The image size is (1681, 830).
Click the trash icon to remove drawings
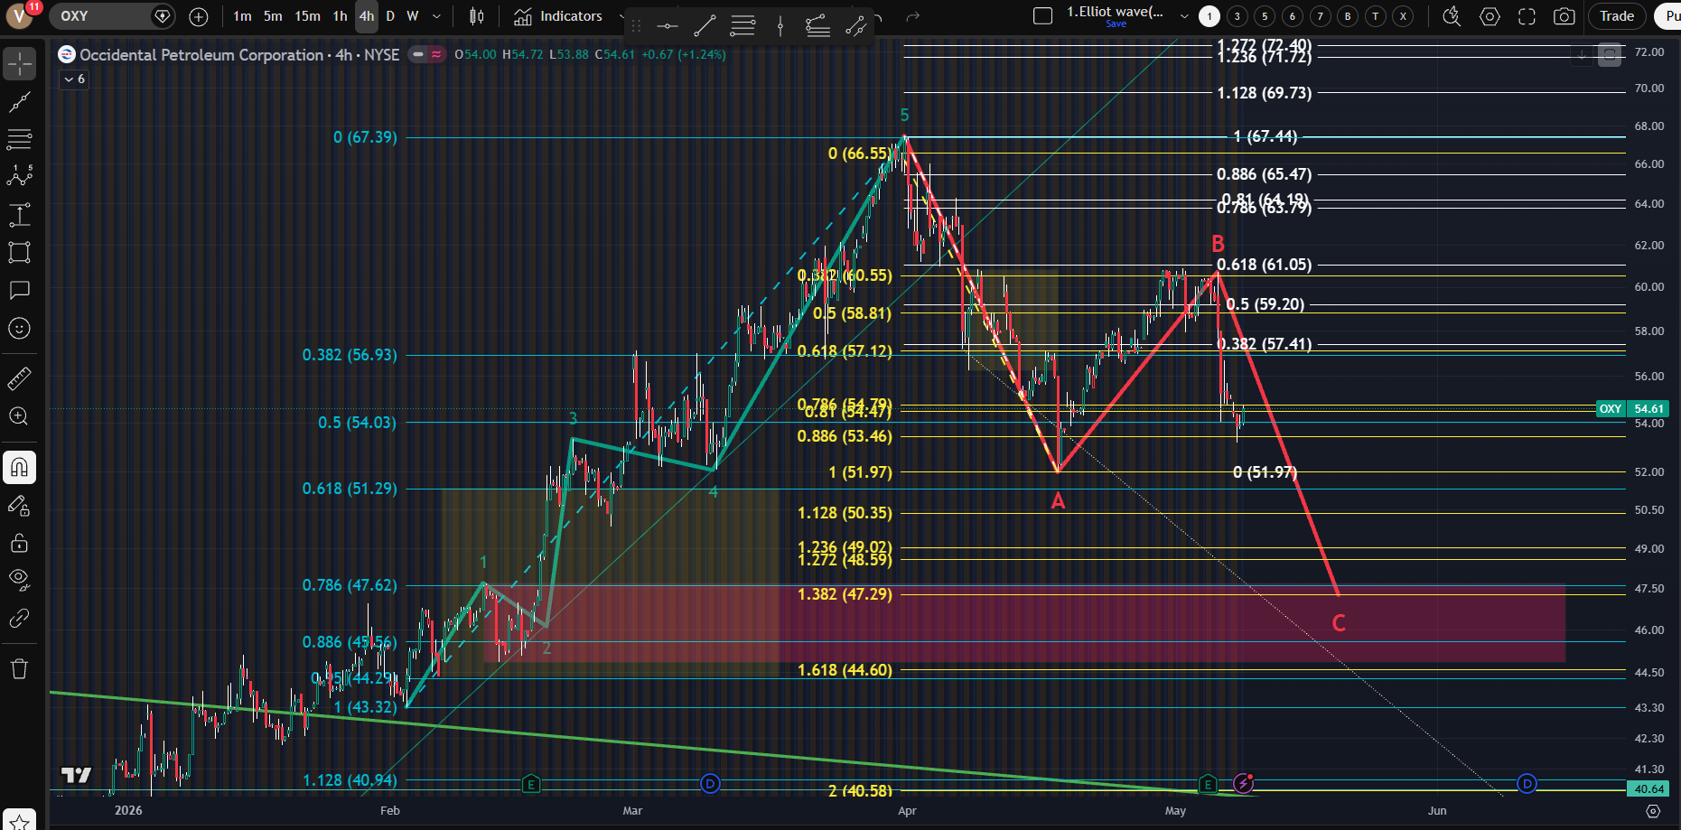(x=19, y=668)
